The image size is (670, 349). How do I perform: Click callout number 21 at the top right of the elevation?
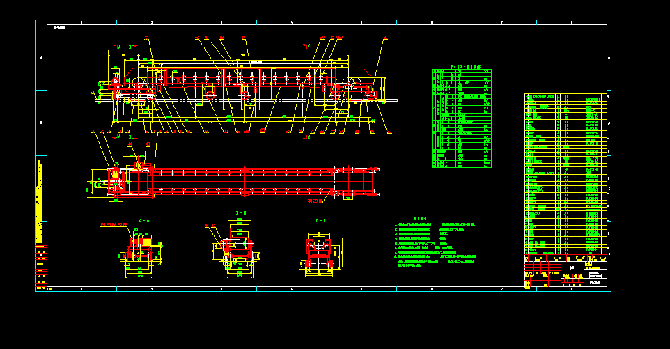[x=385, y=38]
